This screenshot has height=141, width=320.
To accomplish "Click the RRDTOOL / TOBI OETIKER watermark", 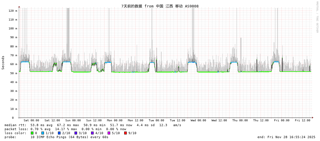I will coord(317,17).
